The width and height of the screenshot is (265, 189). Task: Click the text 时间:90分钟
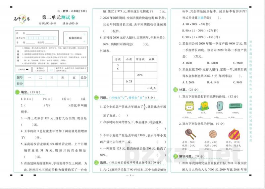(x=47, y=23)
